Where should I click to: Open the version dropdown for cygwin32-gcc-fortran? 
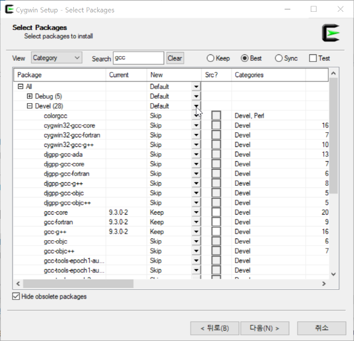(196, 135)
